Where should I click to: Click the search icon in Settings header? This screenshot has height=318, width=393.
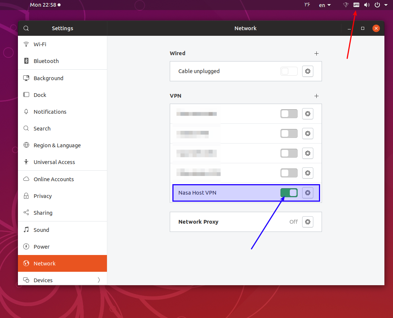click(x=26, y=28)
